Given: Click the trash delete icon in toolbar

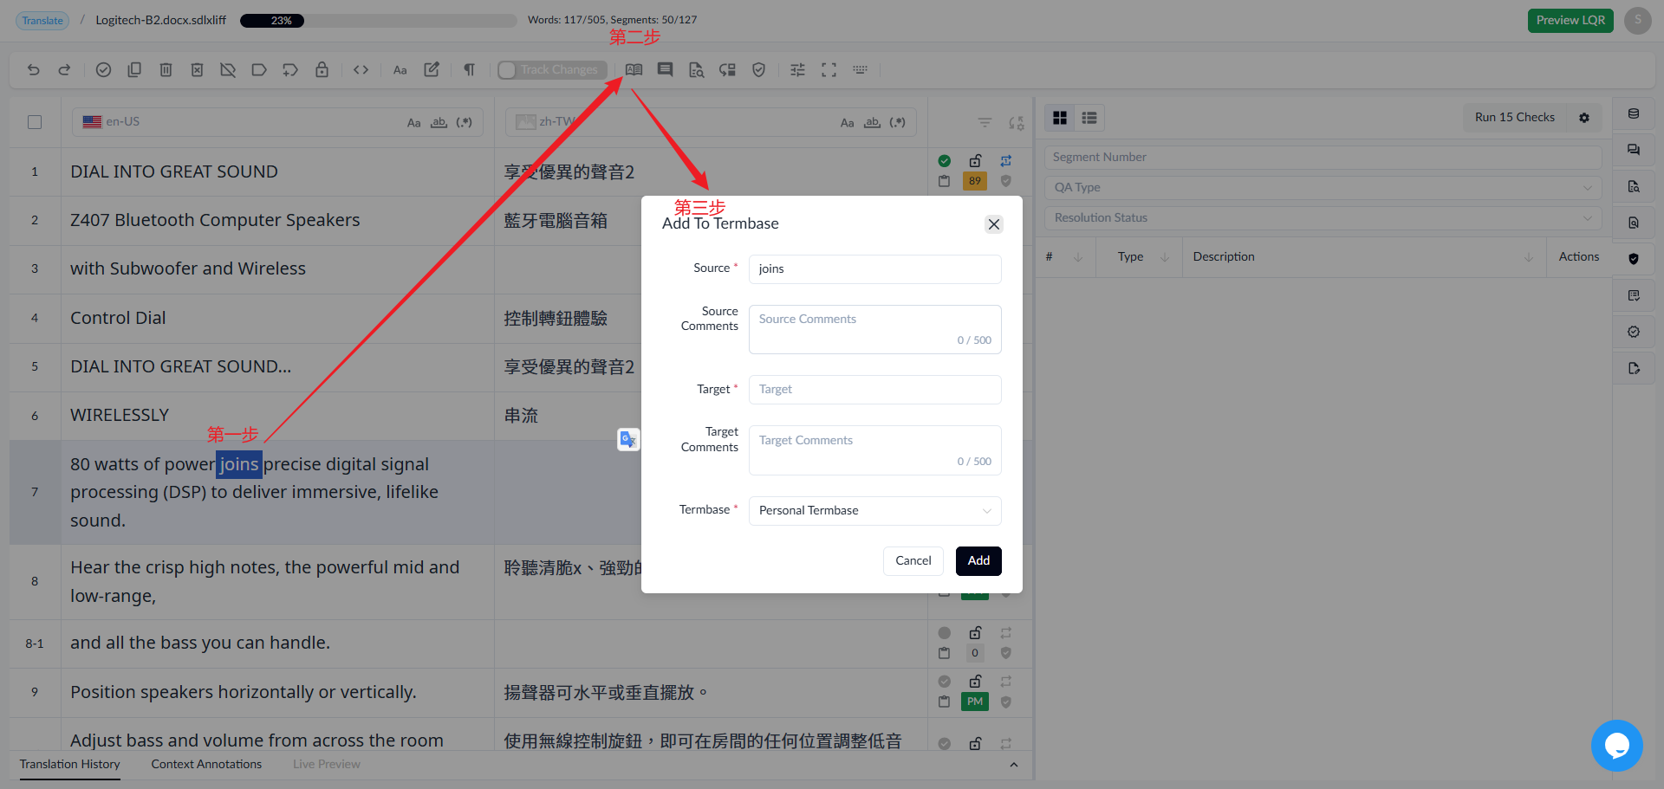Looking at the screenshot, I should [x=166, y=70].
